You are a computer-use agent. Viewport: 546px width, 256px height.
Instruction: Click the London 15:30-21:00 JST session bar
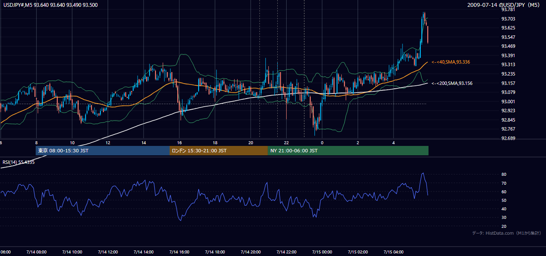[219, 151]
